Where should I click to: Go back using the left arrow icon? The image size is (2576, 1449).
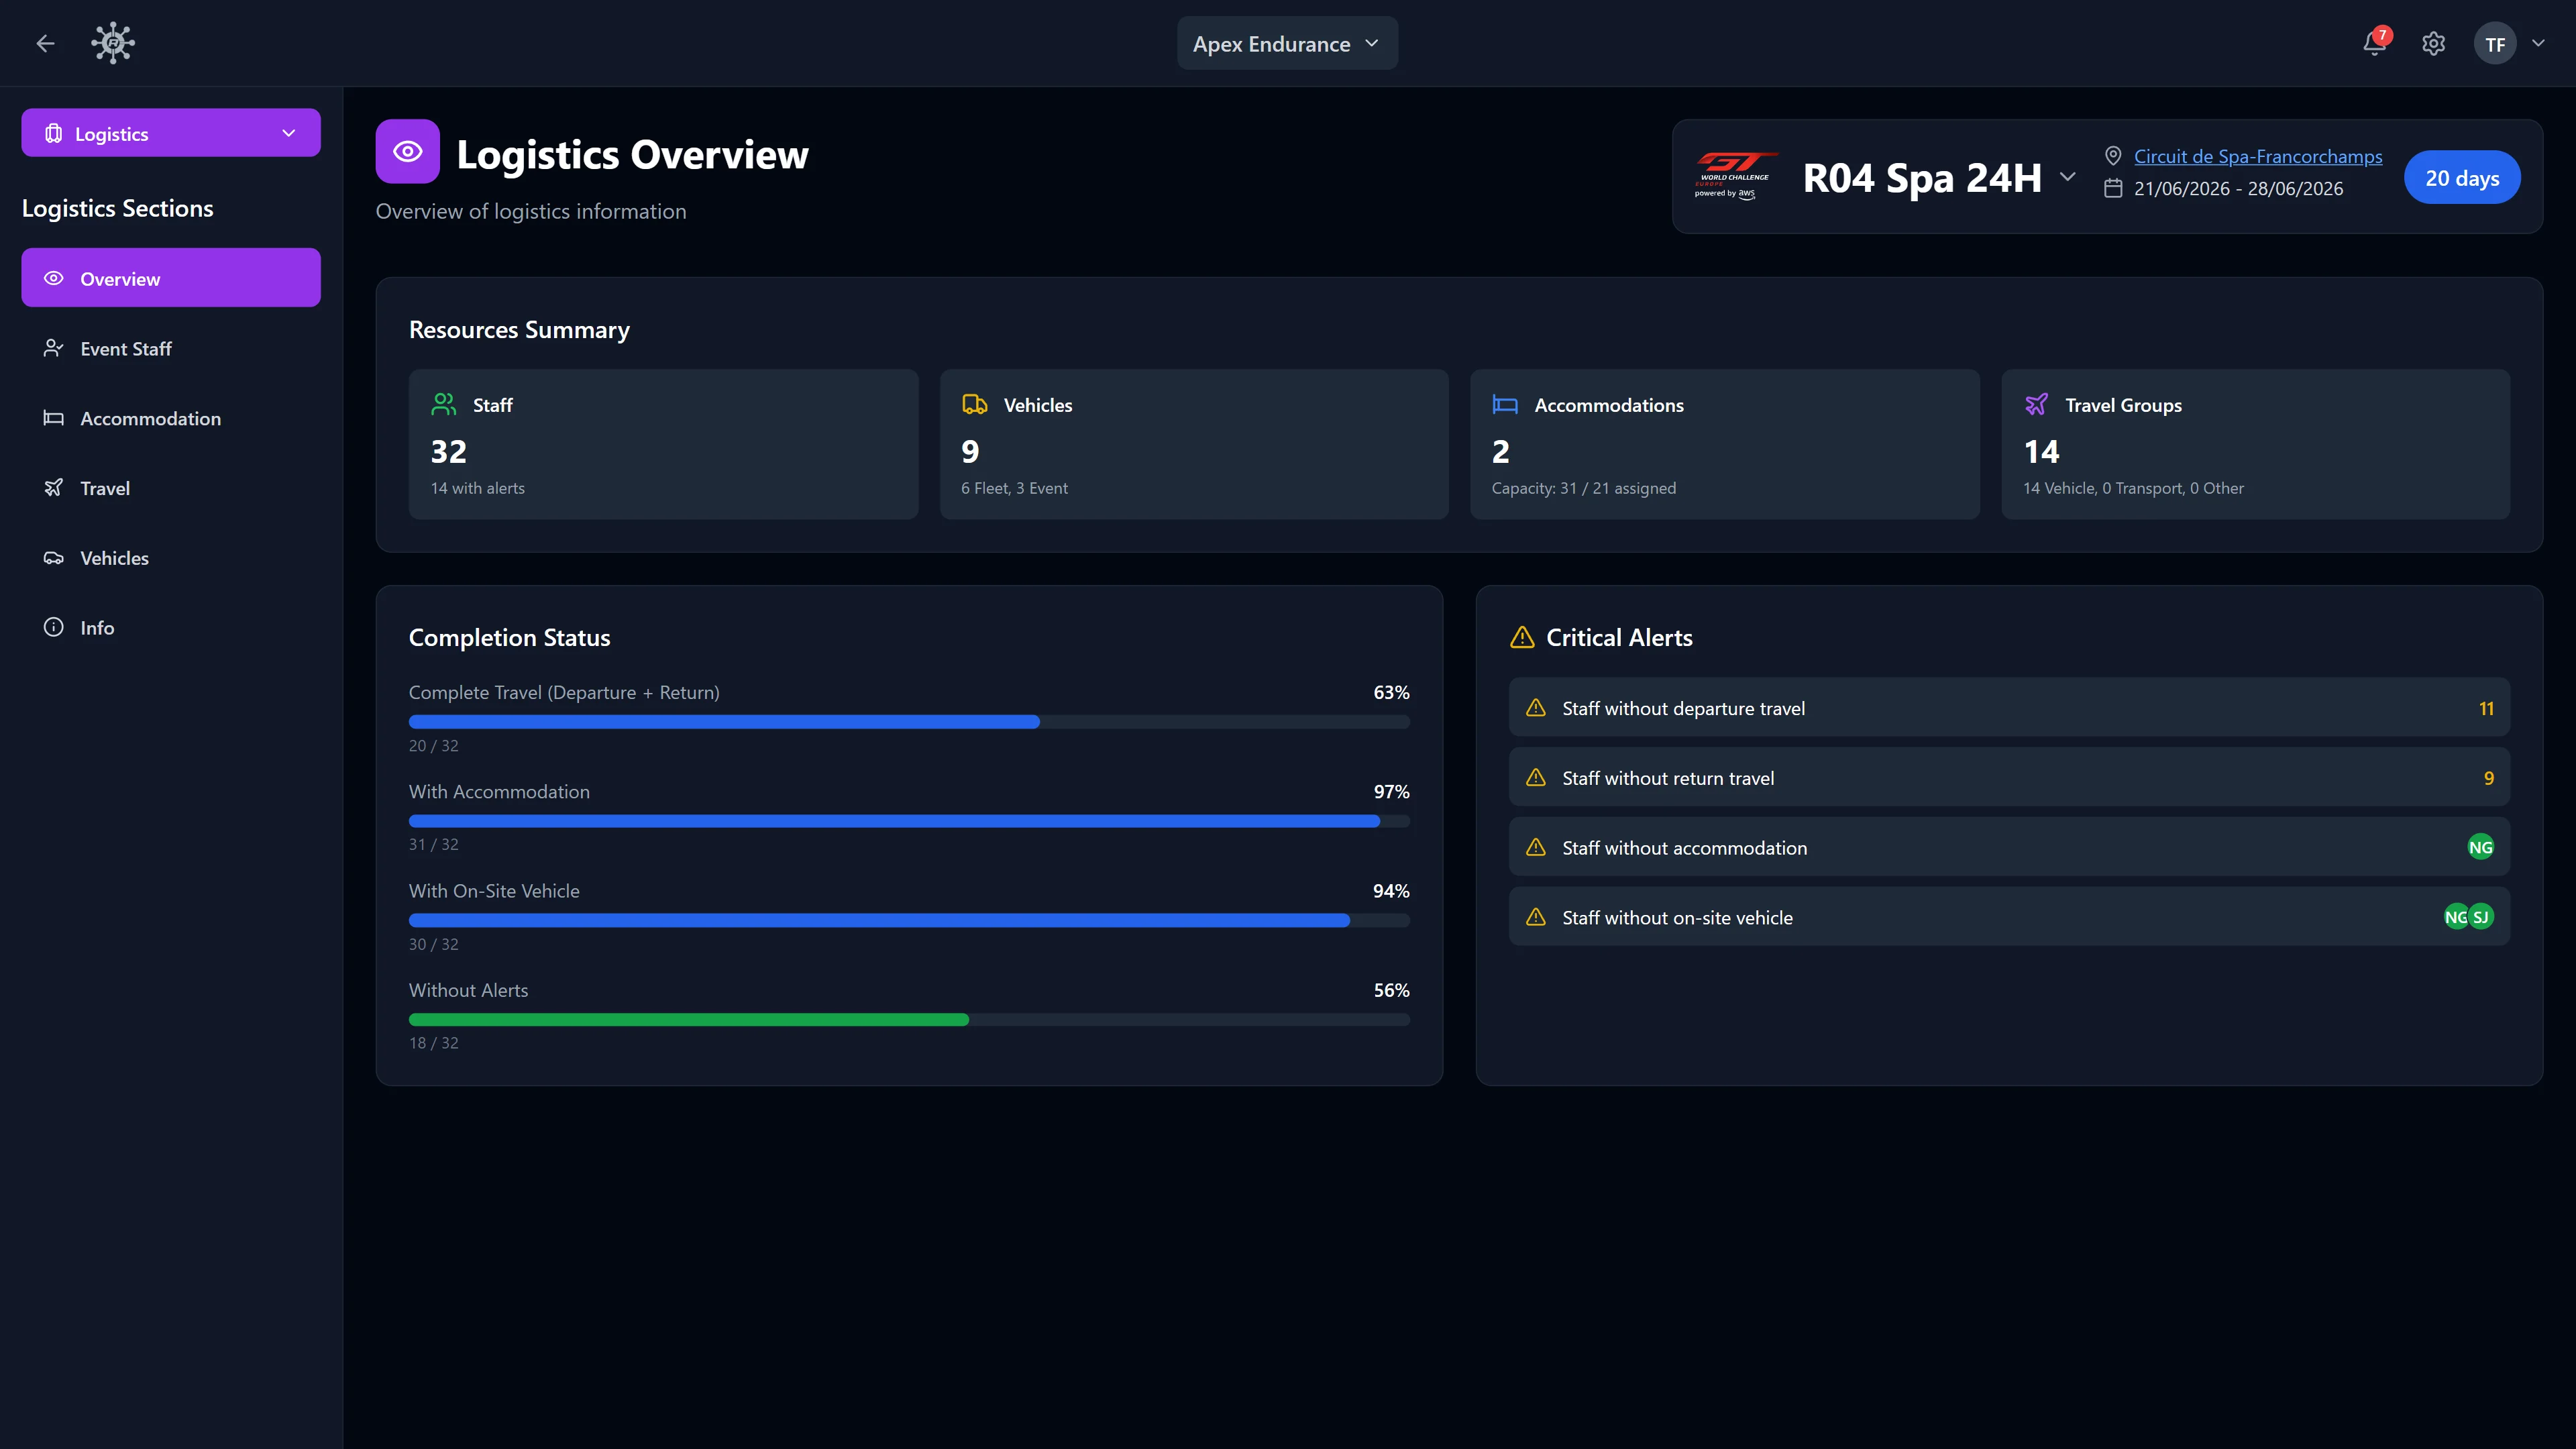[45, 43]
